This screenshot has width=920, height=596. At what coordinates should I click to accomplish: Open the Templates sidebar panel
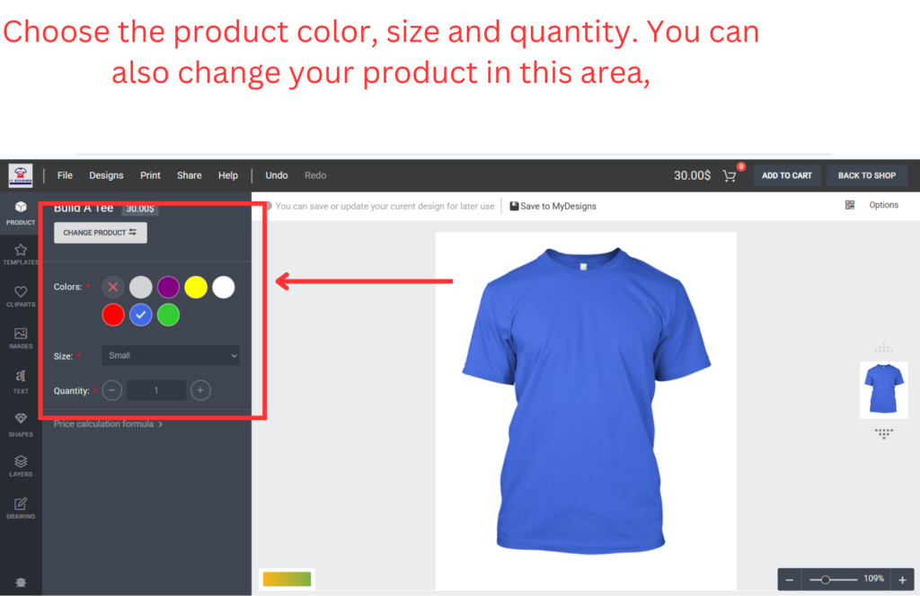coord(21,254)
